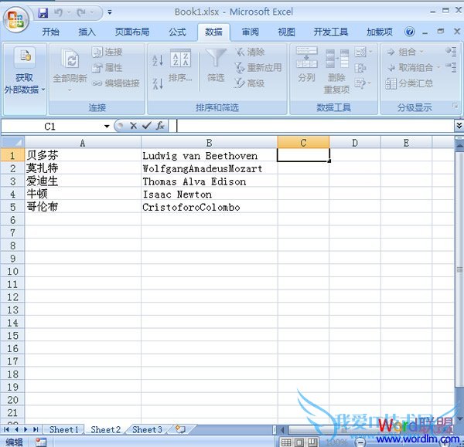This screenshot has height=447, width=464.
Task: Sort ascending A to Z
Action: pos(158,60)
